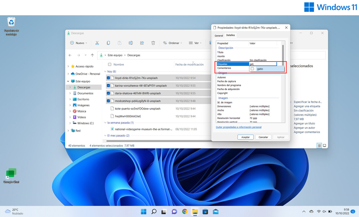Click Quitar propiedades e información personal link

point(239,127)
